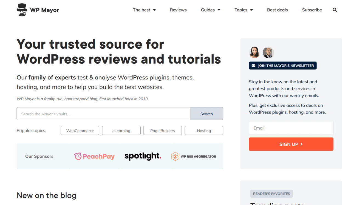Screen dimensions: 351x205
Task: Open the Reviews menu item
Action: point(178,10)
